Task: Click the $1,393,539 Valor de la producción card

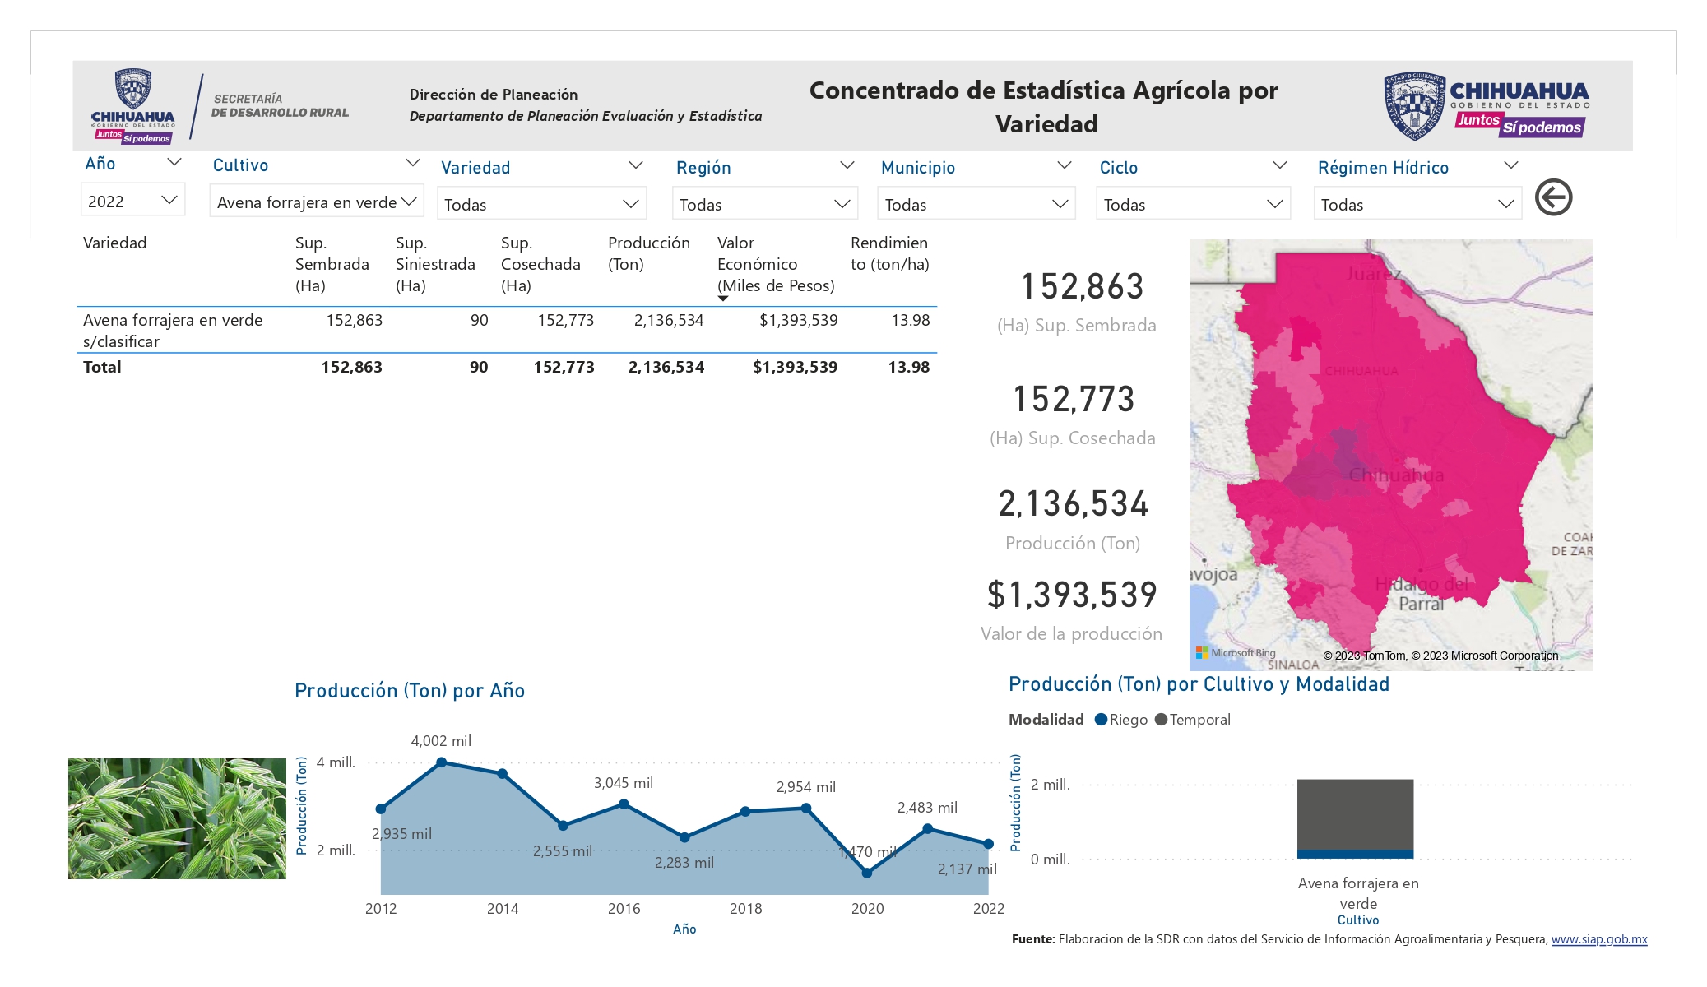Action: point(1072,595)
